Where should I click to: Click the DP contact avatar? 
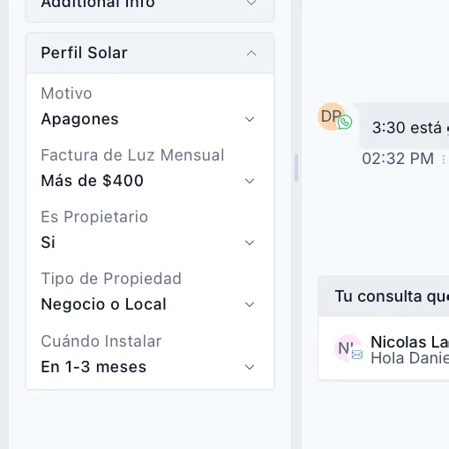point(331,116)
